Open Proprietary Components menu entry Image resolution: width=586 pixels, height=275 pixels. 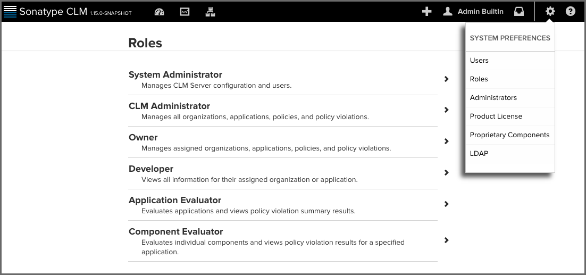(x=510, y=135)
